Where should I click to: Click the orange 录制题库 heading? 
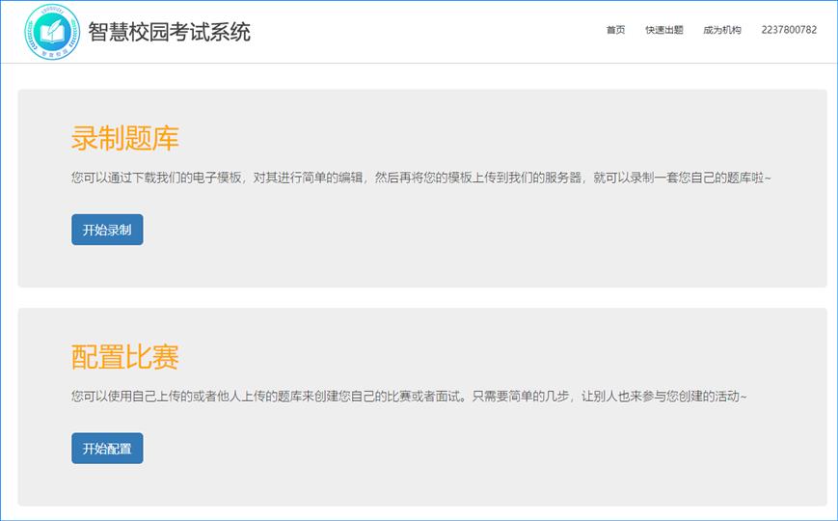[x=125, y=138]
